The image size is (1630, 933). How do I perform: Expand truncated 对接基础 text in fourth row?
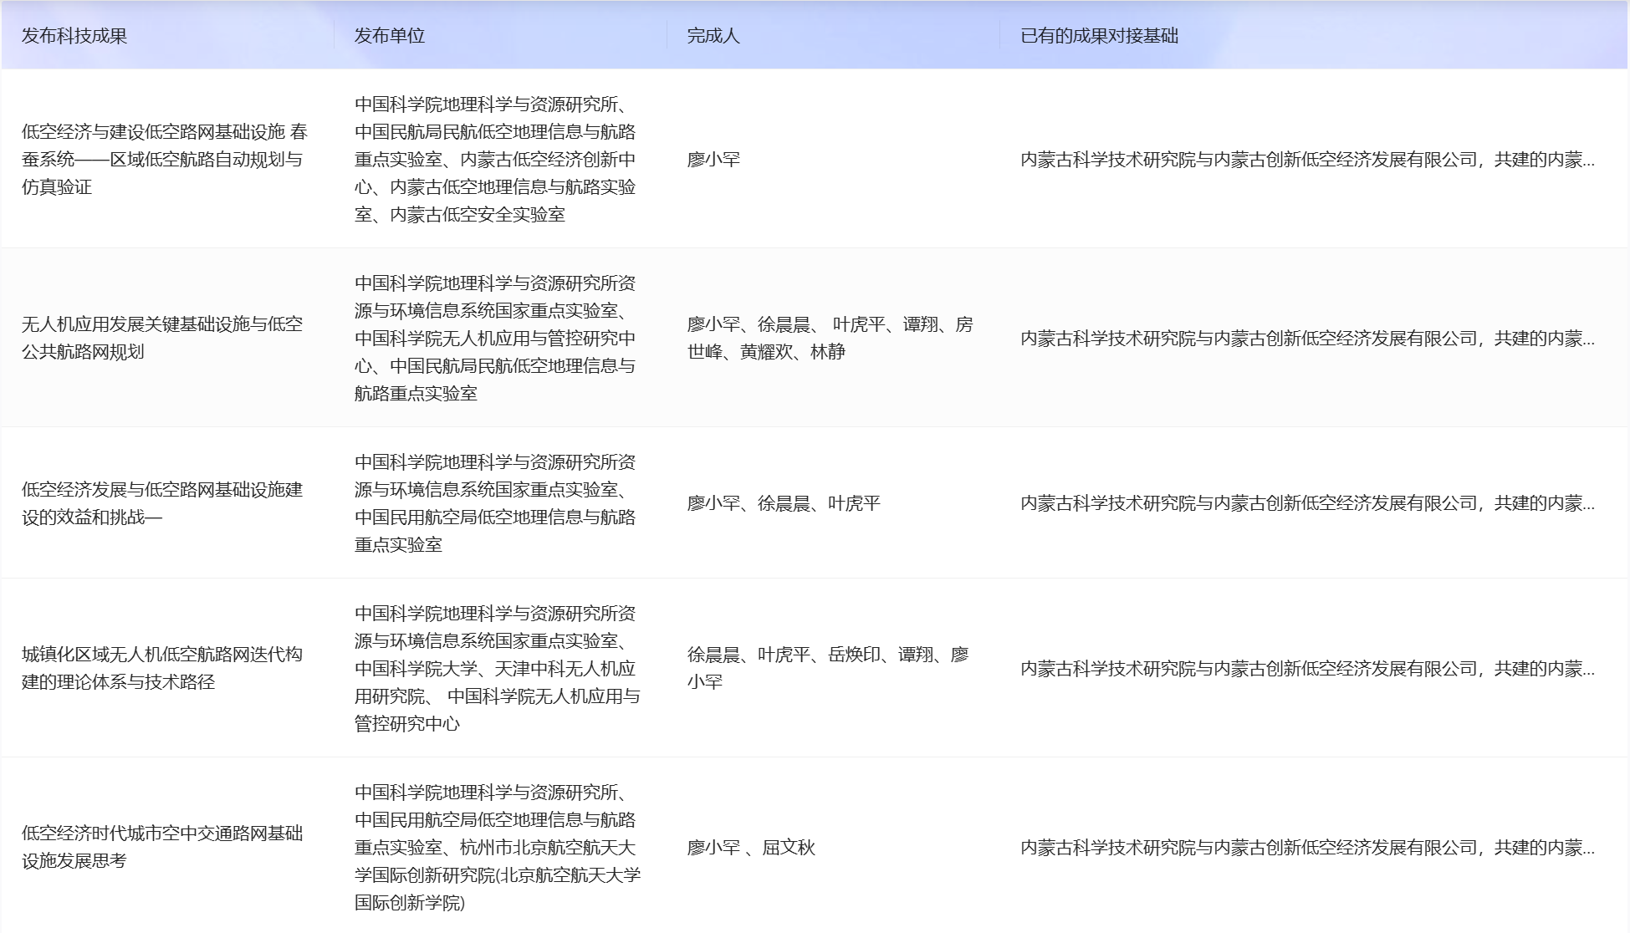[x=1306, y=669]
